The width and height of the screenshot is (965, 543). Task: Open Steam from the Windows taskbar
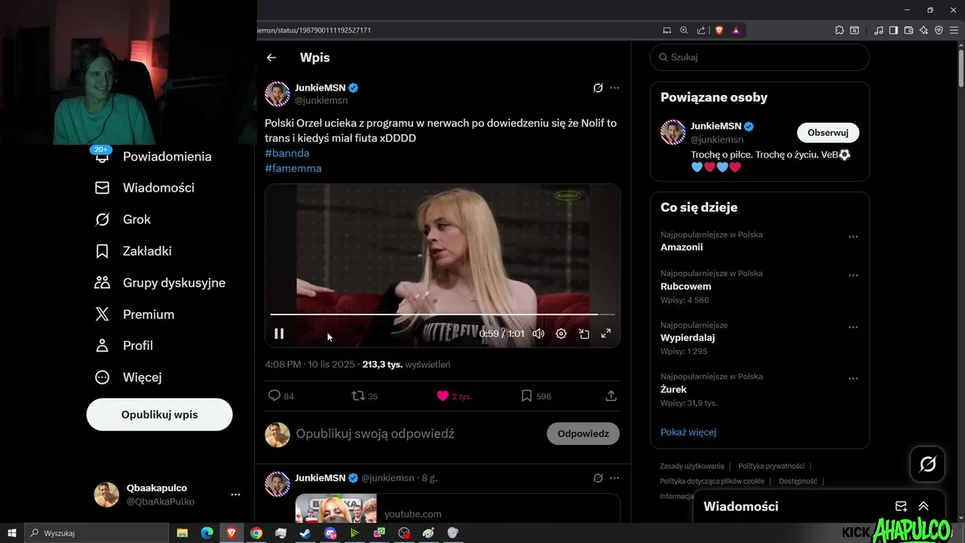coord(305,532)
